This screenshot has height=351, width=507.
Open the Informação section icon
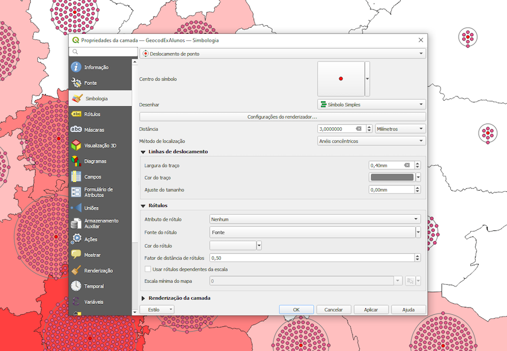(x=76, y=67)
